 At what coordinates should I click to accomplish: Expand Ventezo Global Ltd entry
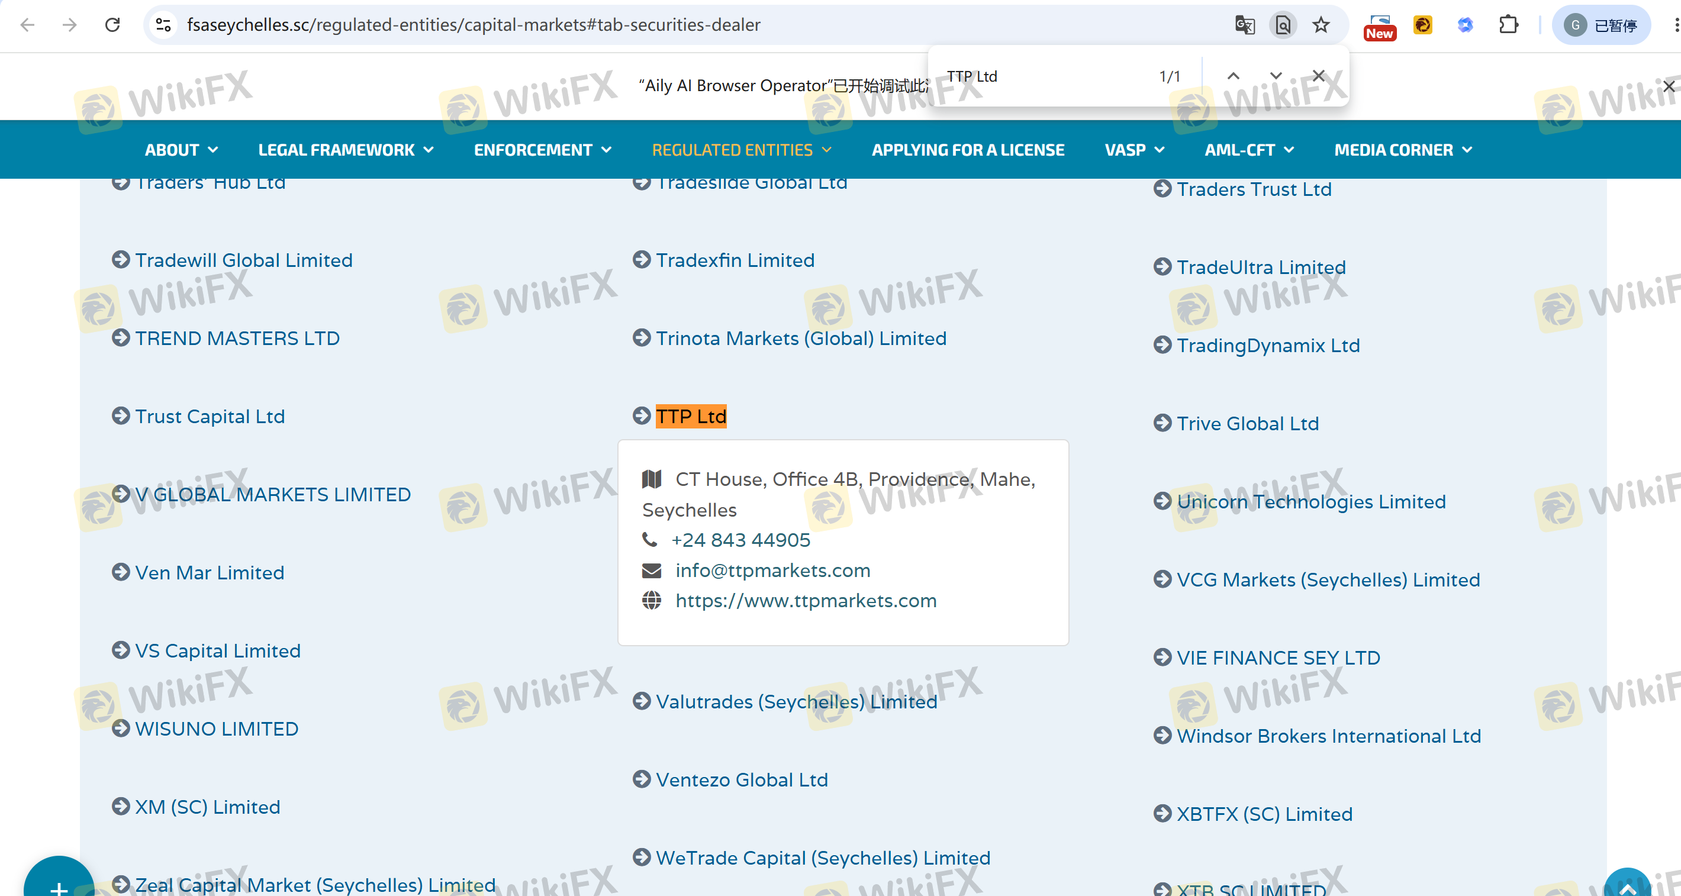(741, 779)
